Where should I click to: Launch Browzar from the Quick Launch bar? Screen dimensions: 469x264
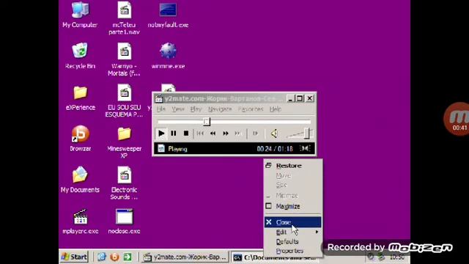coord(114,257)
